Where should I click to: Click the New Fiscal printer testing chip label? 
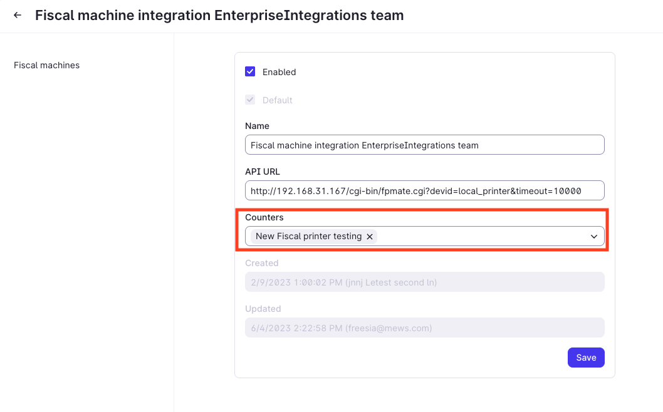[x=308, y=236]
